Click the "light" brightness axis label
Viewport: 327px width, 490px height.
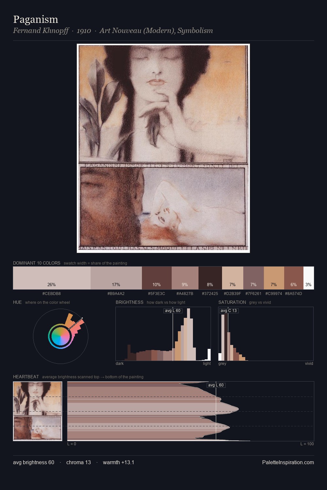[x=207, y=364]
